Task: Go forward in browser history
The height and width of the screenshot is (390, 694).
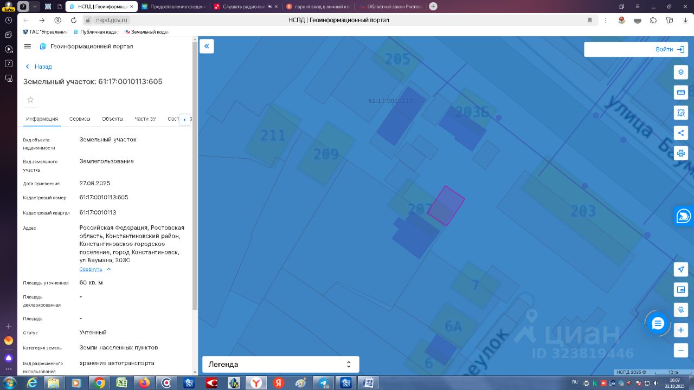Action: point(42,20)
